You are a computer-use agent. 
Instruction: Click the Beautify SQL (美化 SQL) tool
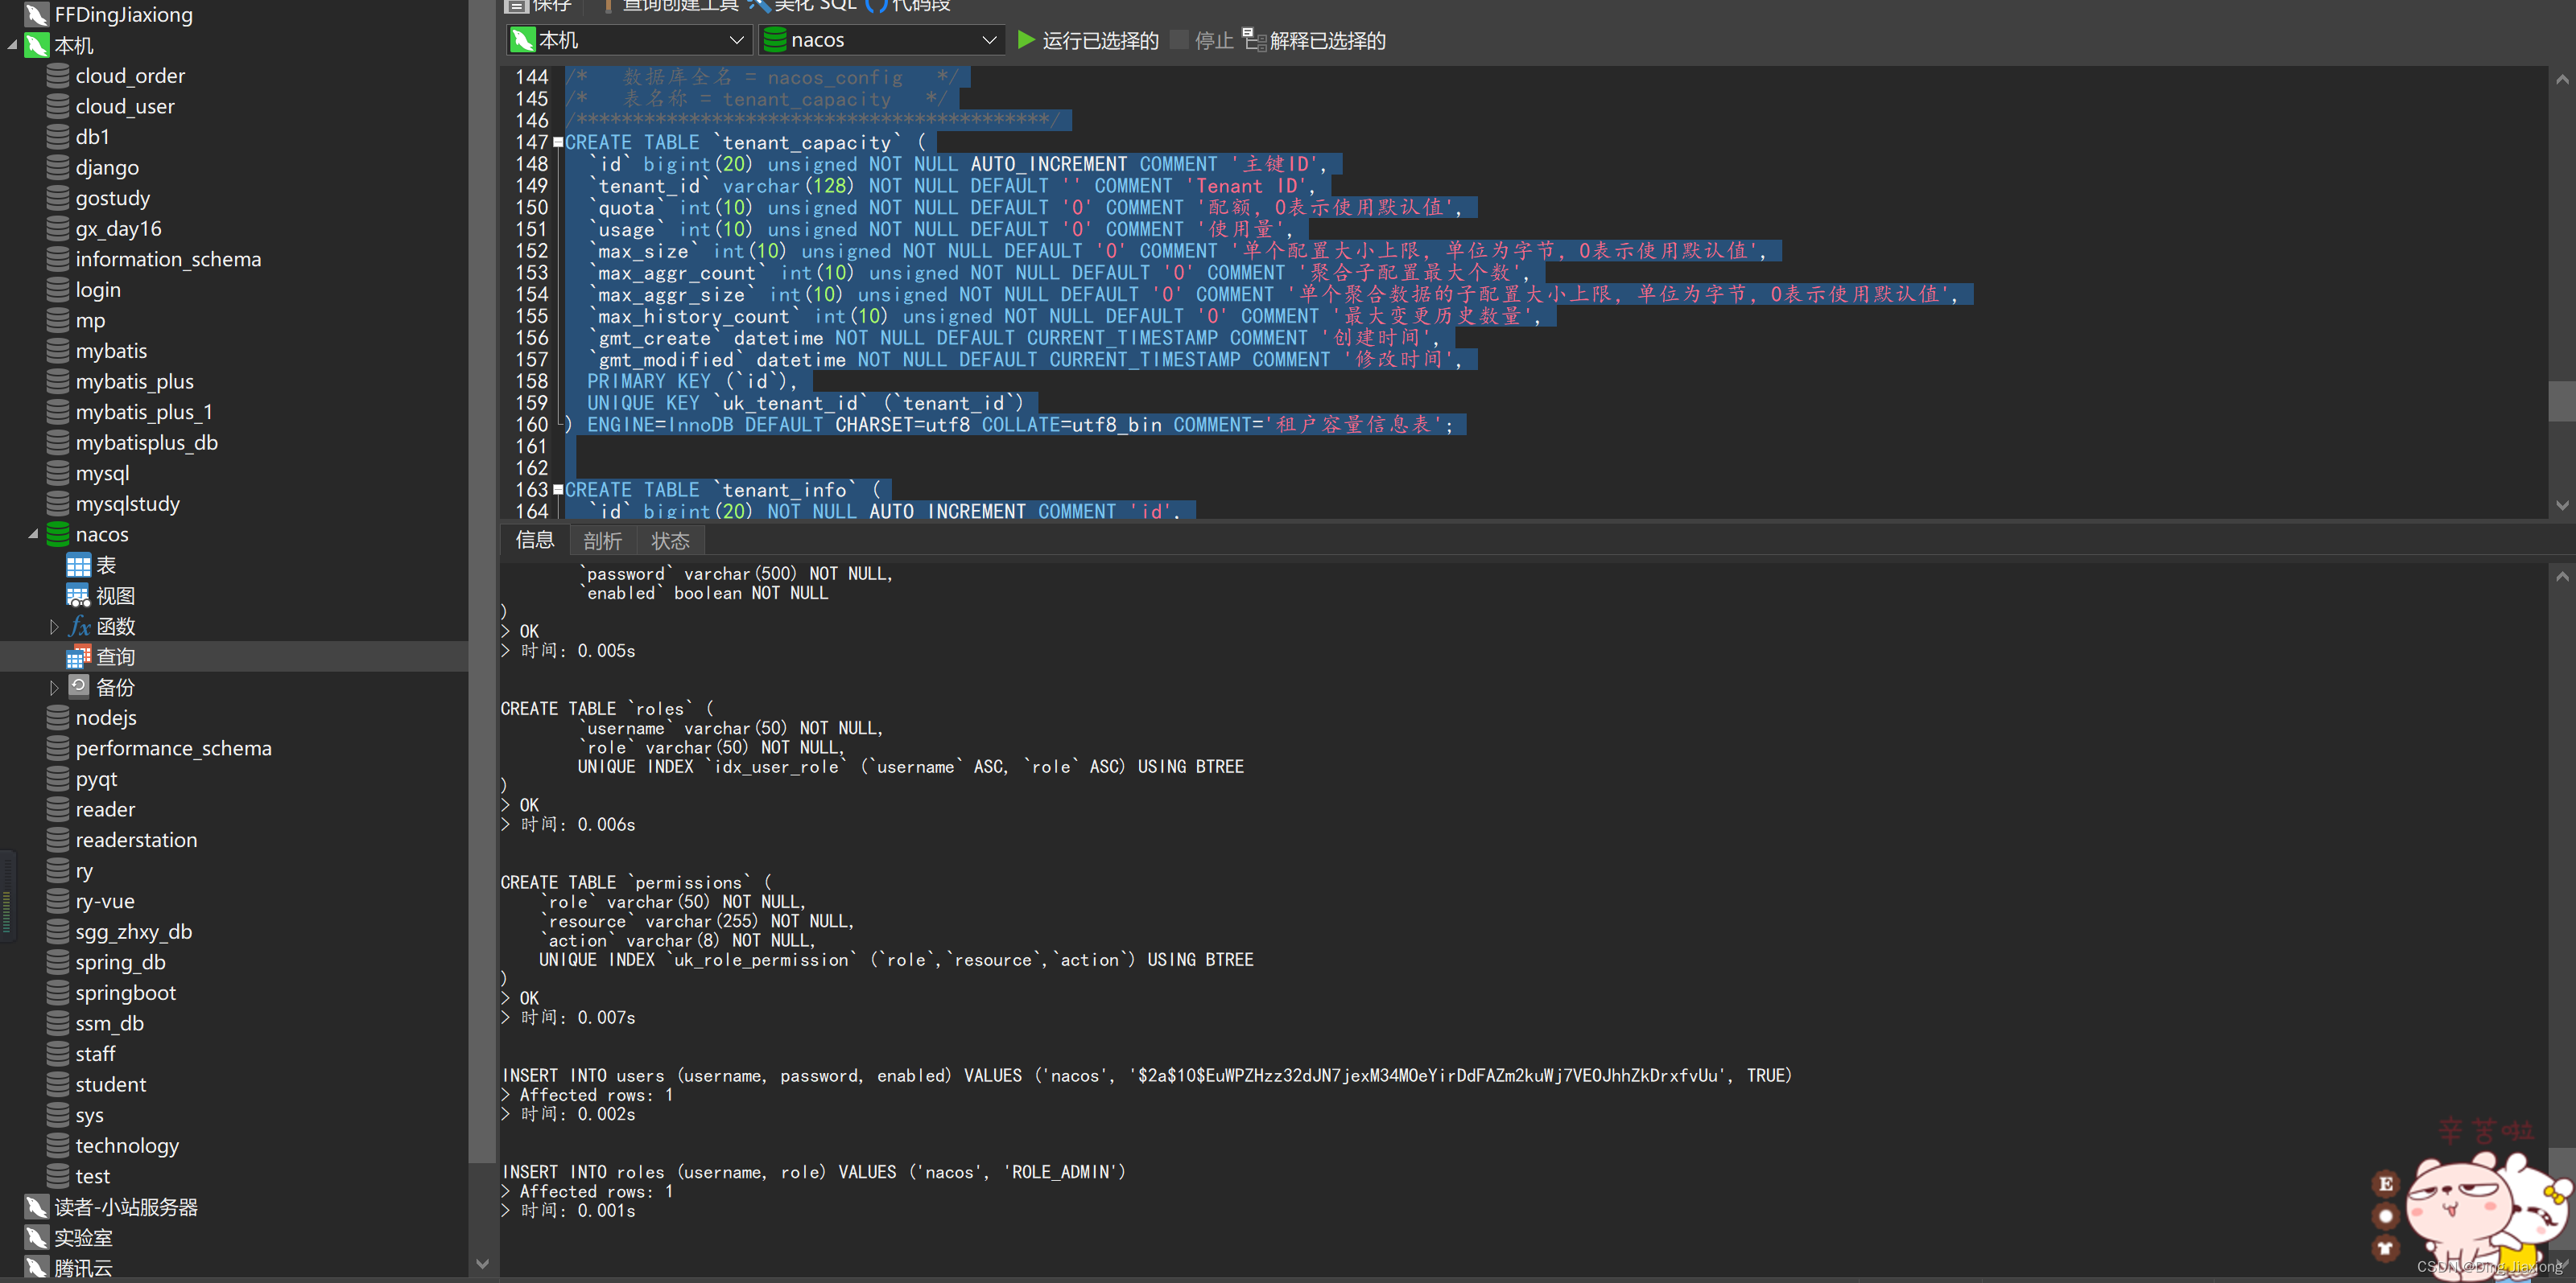point(805,5)
